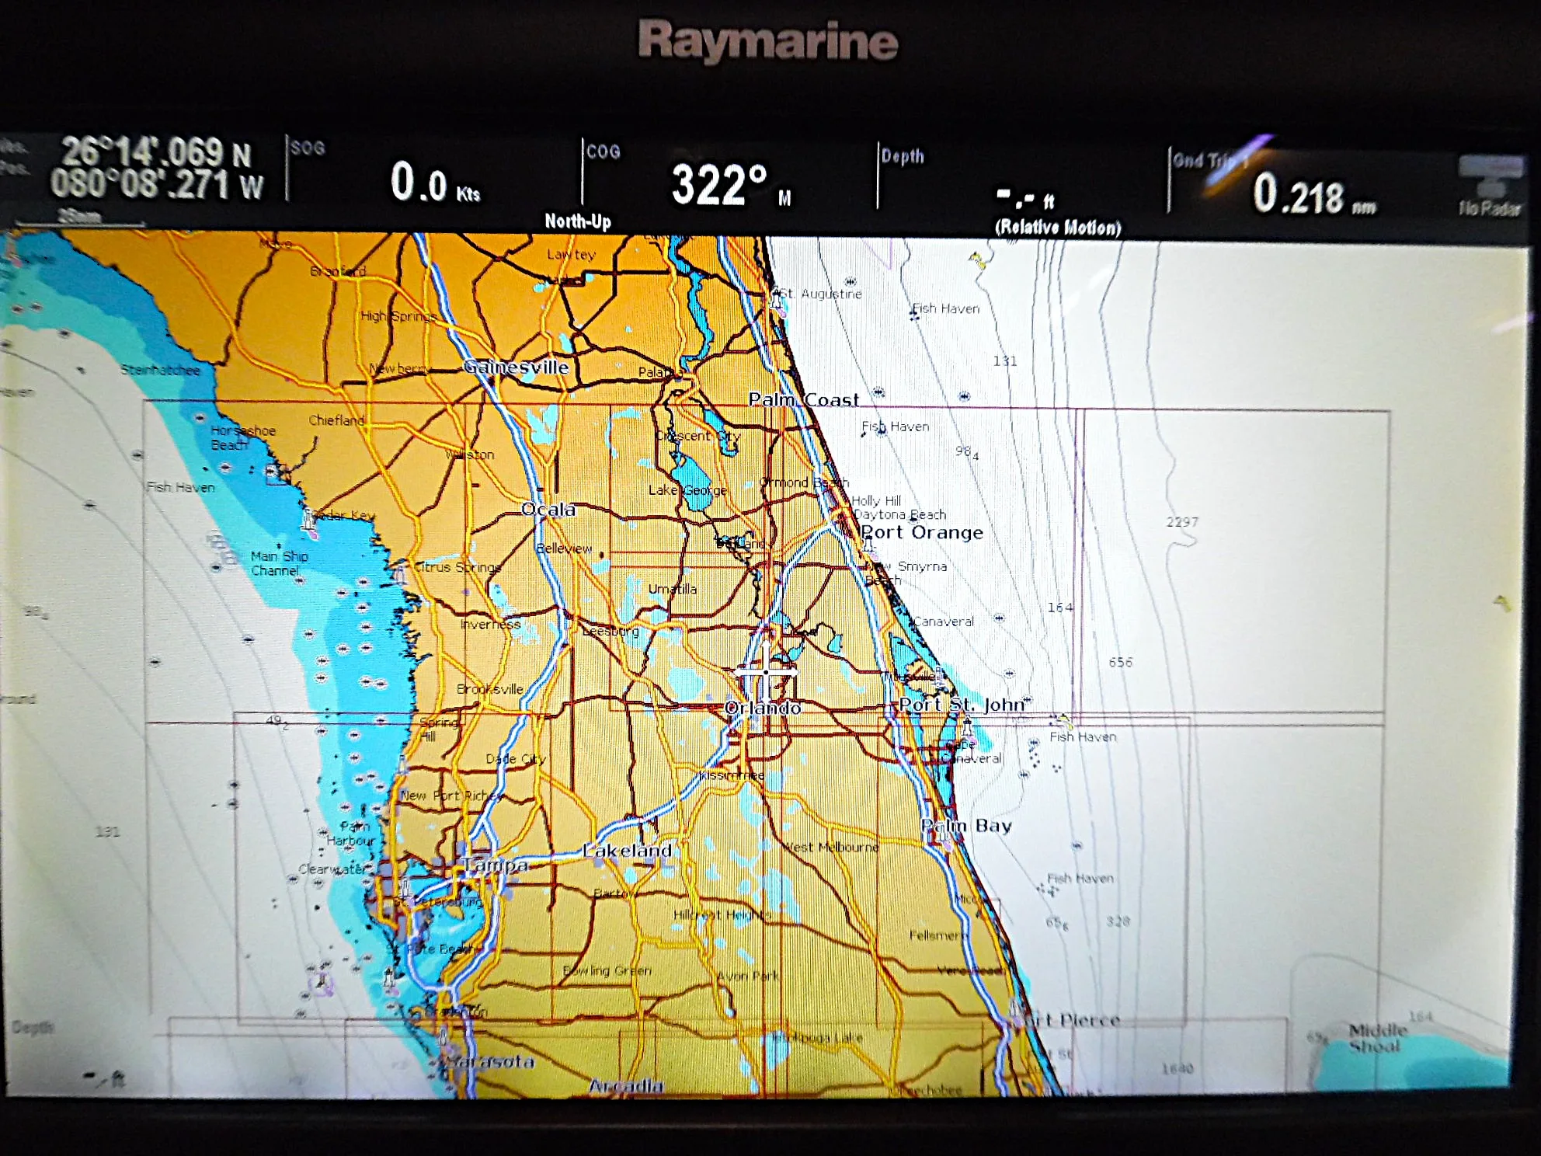Tap the Lake George label
This screenshot has width=1541, height=1156.
[x=687, y=490]
